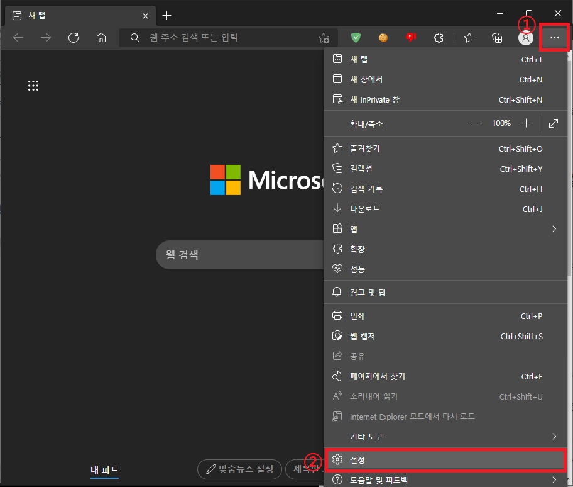
Task: Open the red video extension icon
Action: point(411,37)
